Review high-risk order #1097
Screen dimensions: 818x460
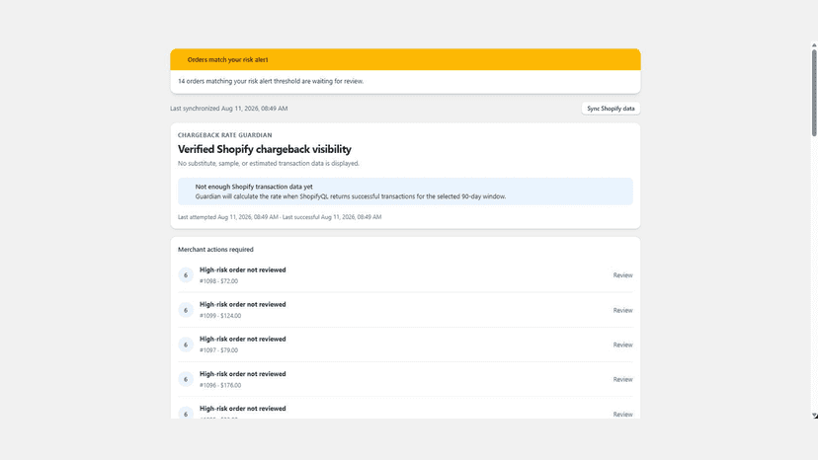pyautogui.click(x=622, y=345)
